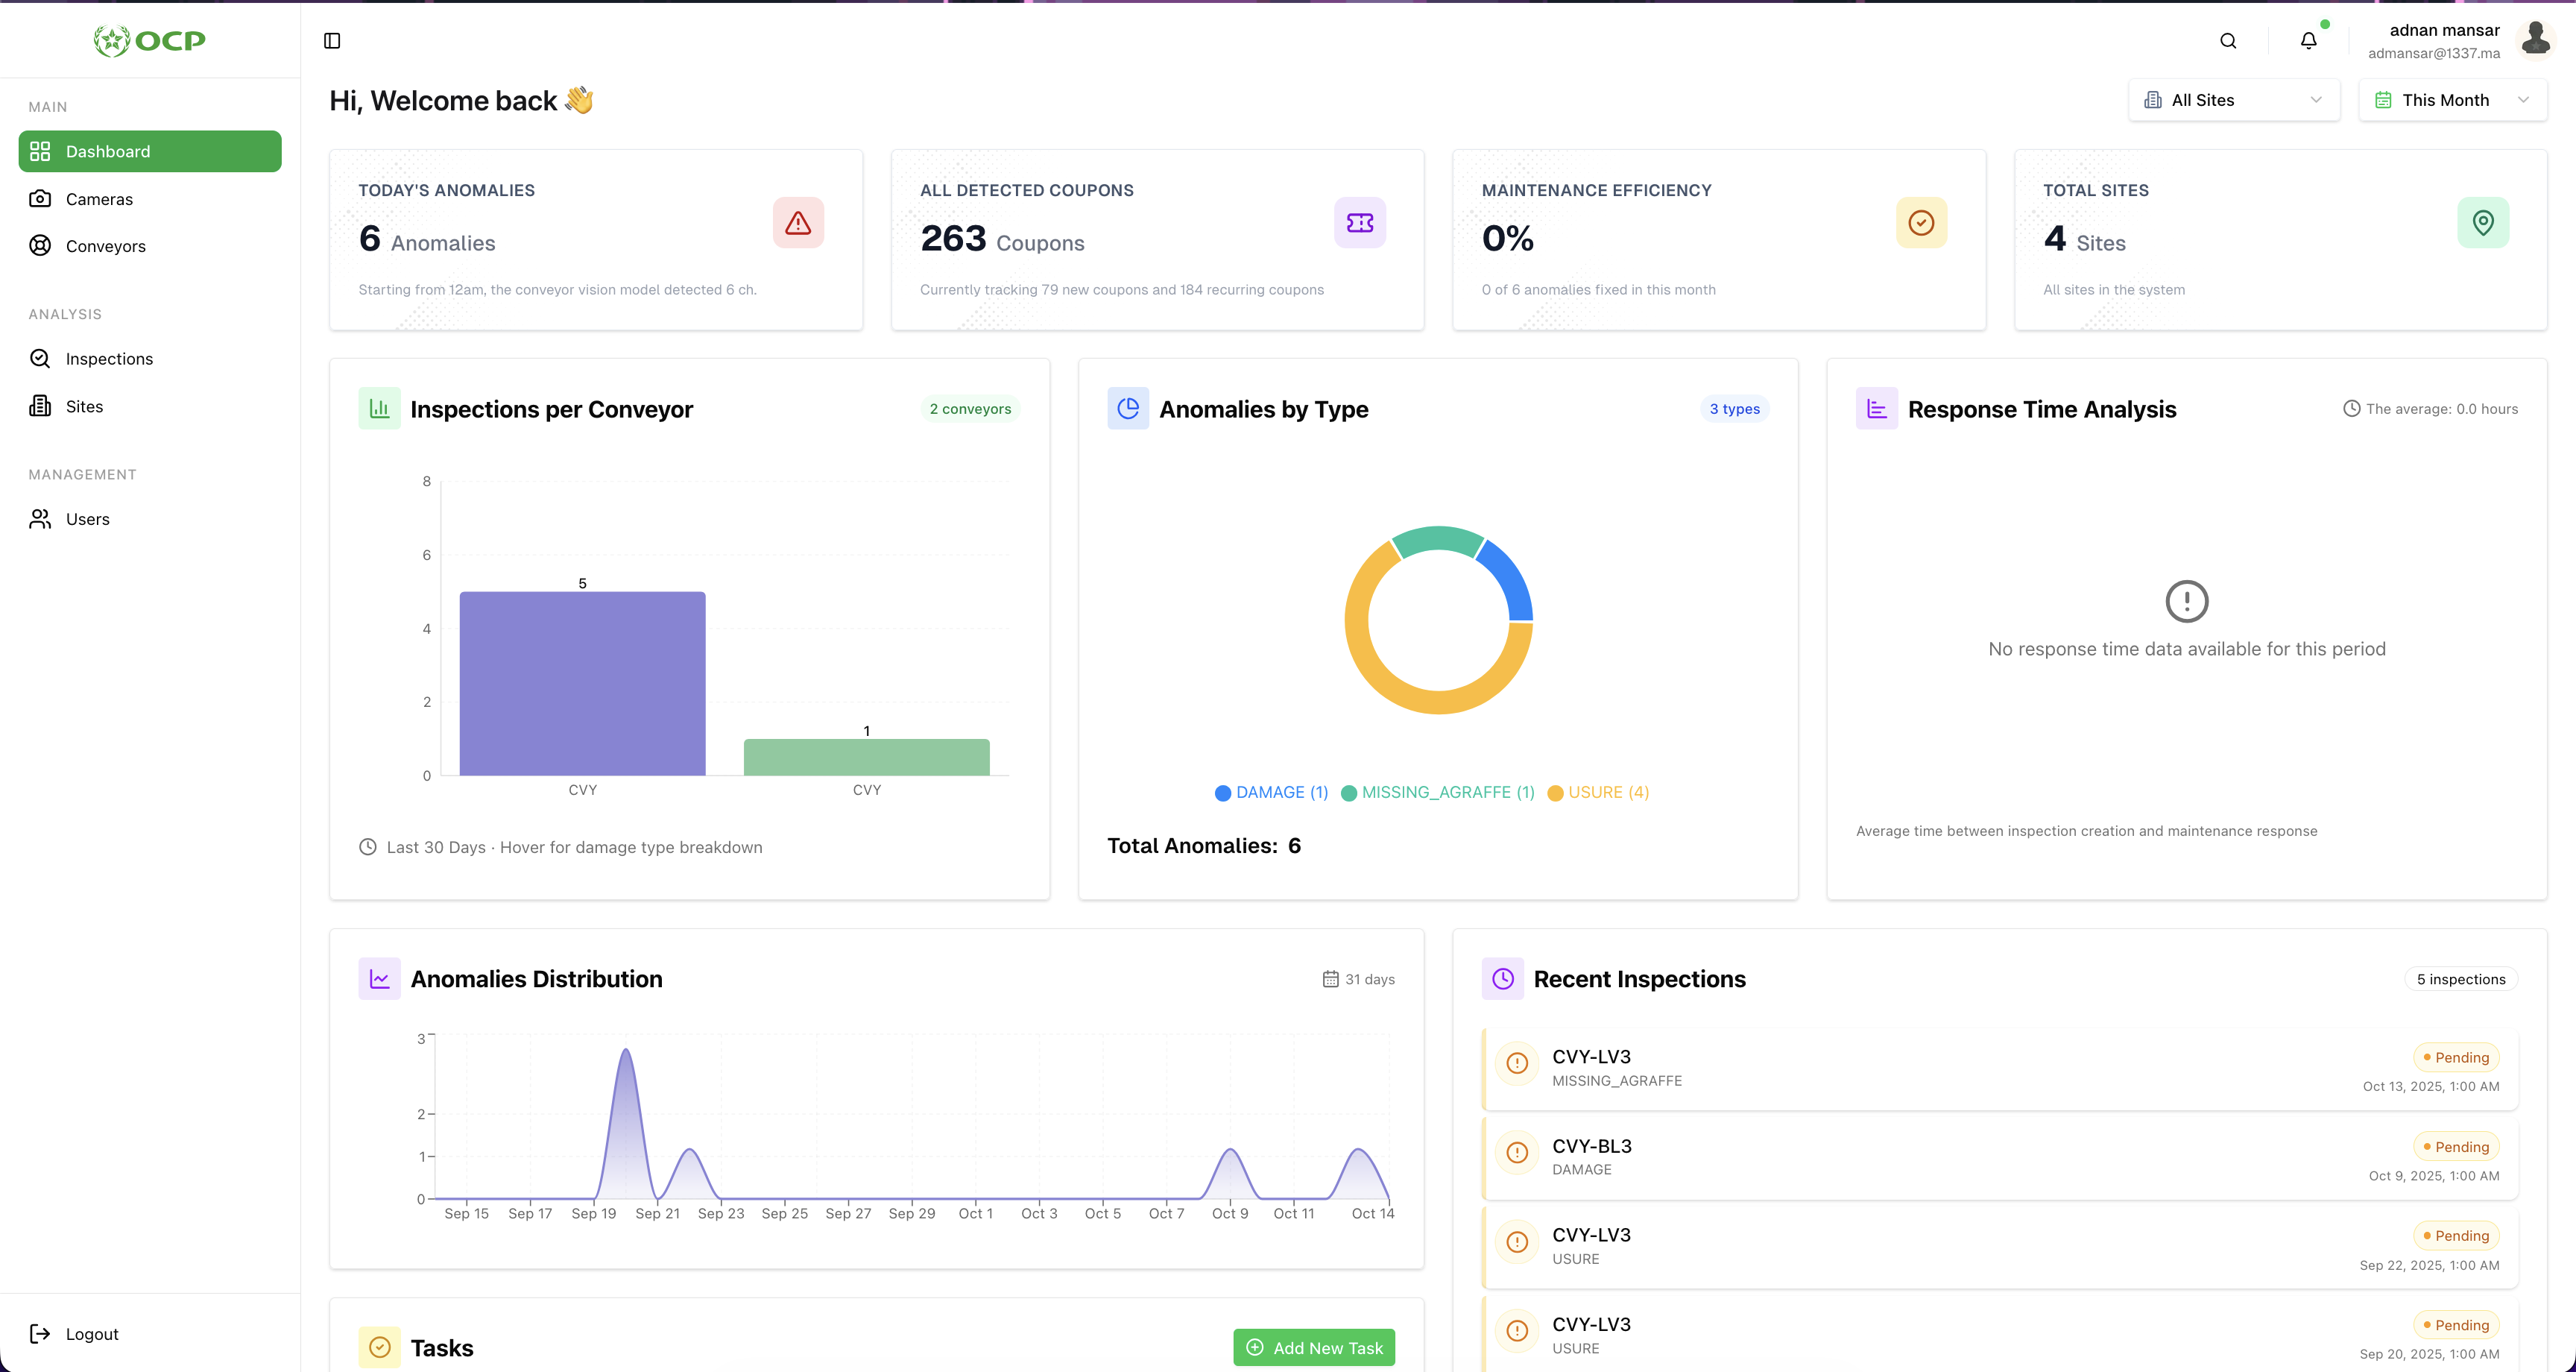
Task: Open the Conveyors sidebar item
Action: click(105, 246)
